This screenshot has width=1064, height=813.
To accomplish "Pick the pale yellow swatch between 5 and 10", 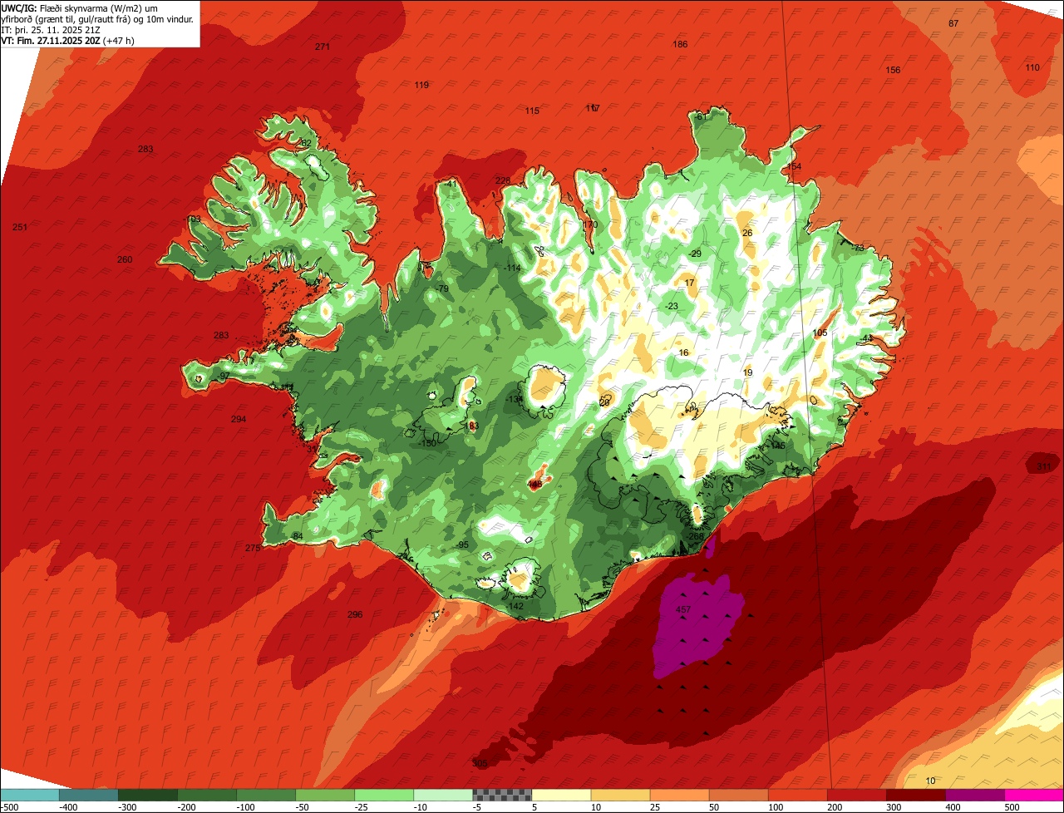I will (561, 794).
